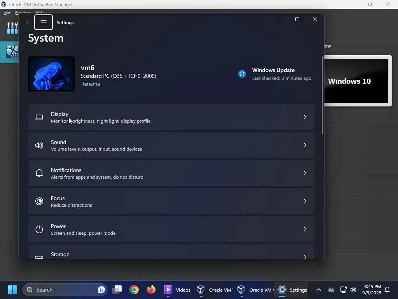Click the Display laptop icon
This screenshot has width=398, height=299.
[x=39, y=118]
